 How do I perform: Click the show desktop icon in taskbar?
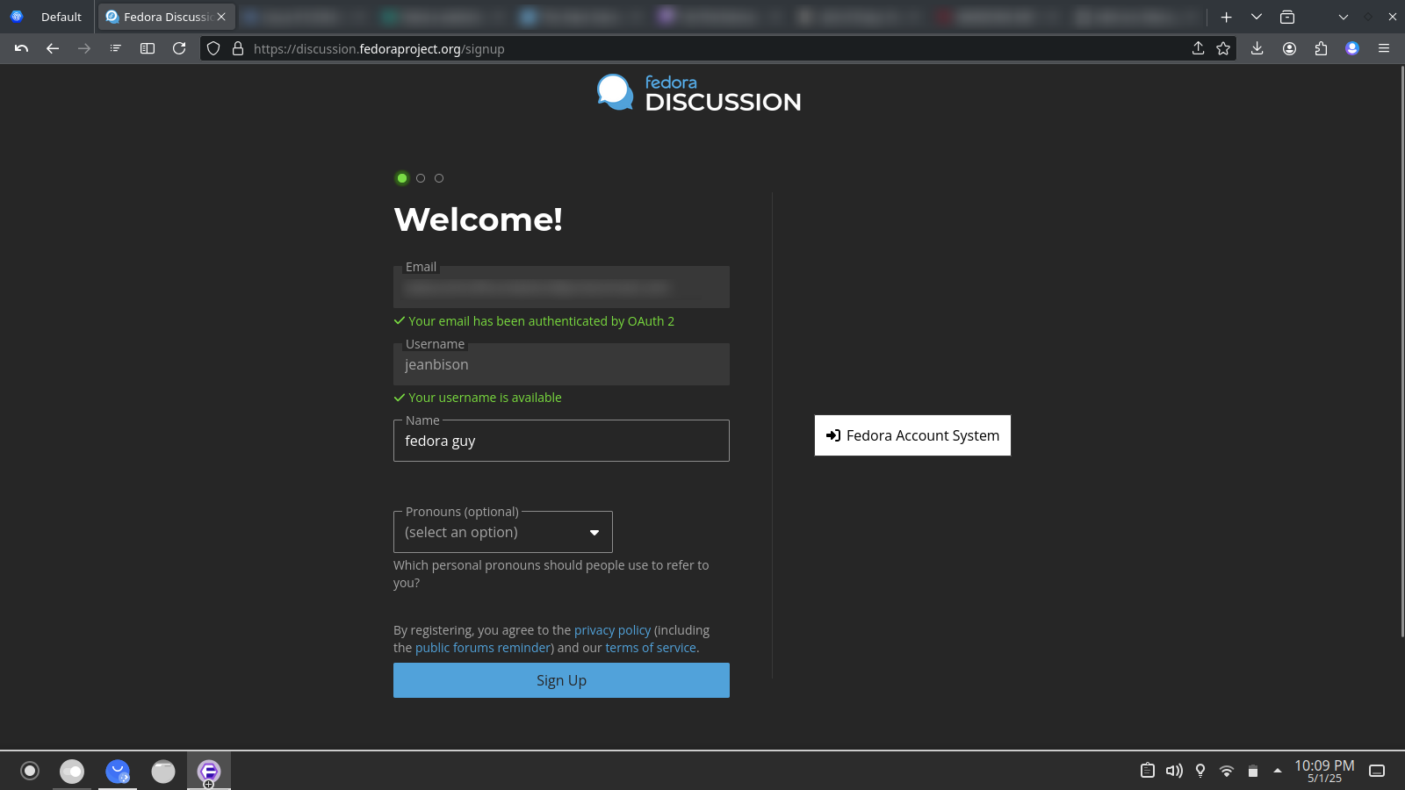[1377, 771]
